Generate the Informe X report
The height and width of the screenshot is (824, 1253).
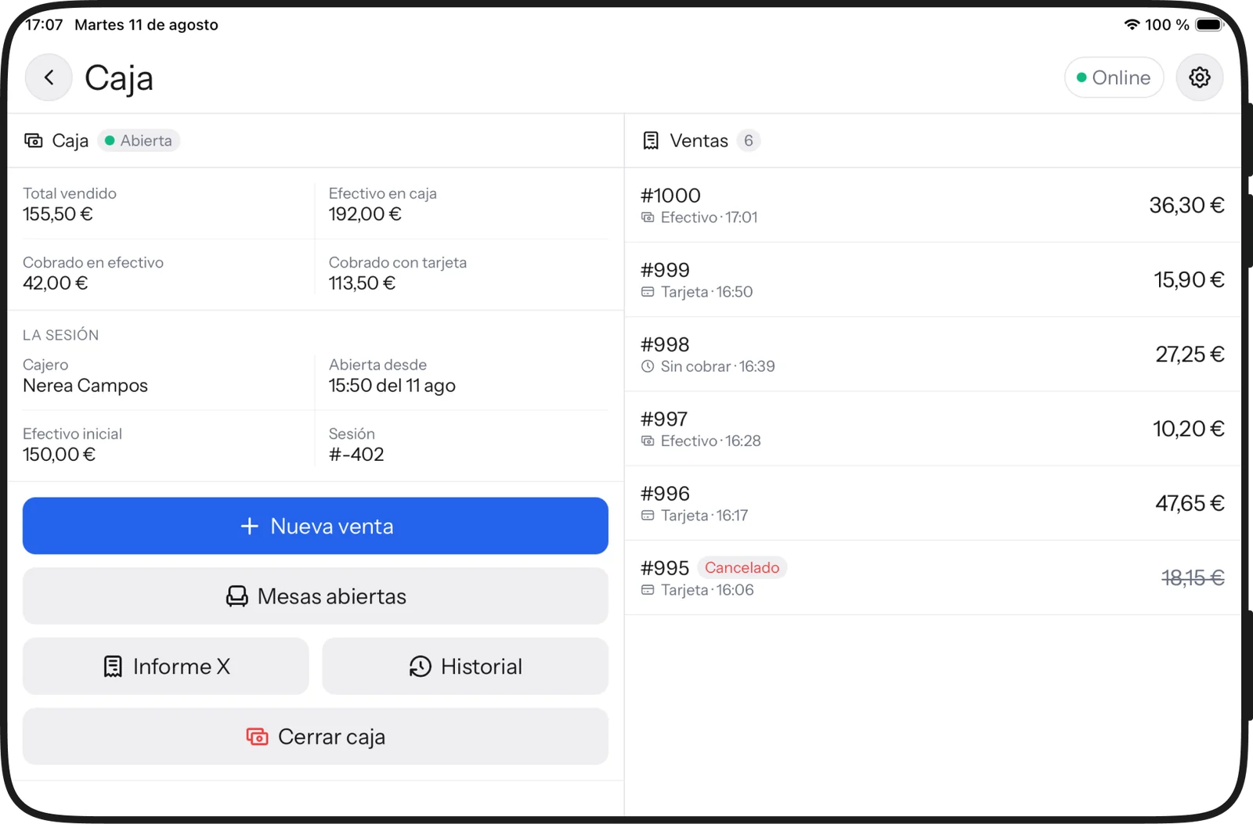click(x=166, y=666)
